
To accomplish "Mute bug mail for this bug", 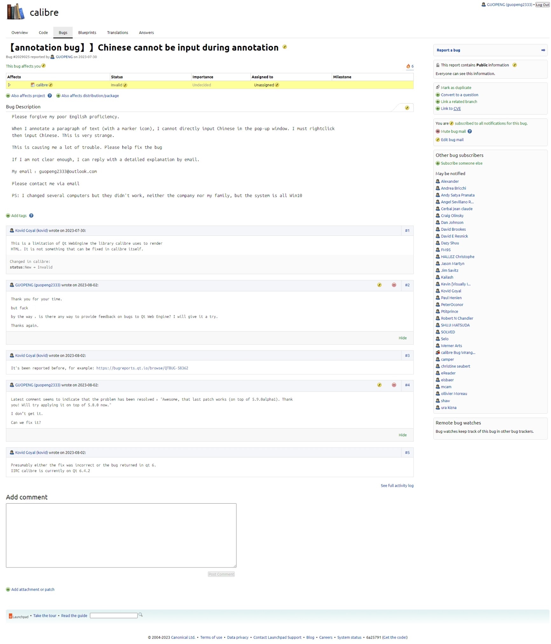I will click(x=453, y=132).
